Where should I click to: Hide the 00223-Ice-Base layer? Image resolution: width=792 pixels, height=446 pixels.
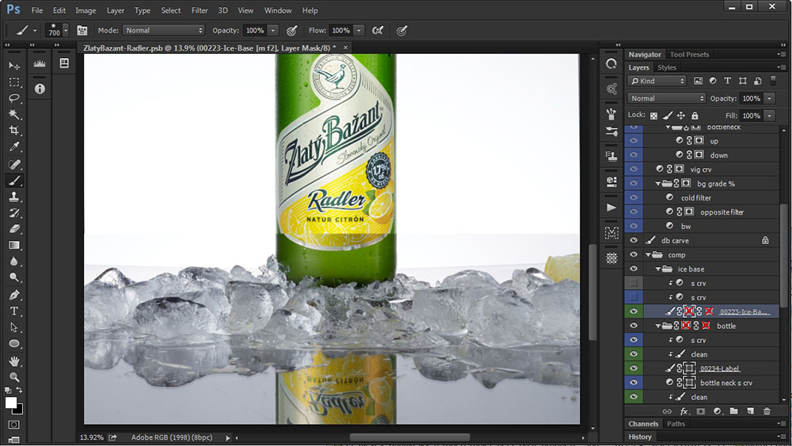[634, 311]
